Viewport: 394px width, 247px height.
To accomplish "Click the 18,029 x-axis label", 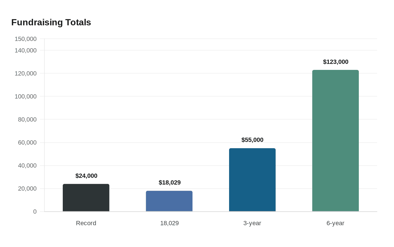I will coord(169,223).
